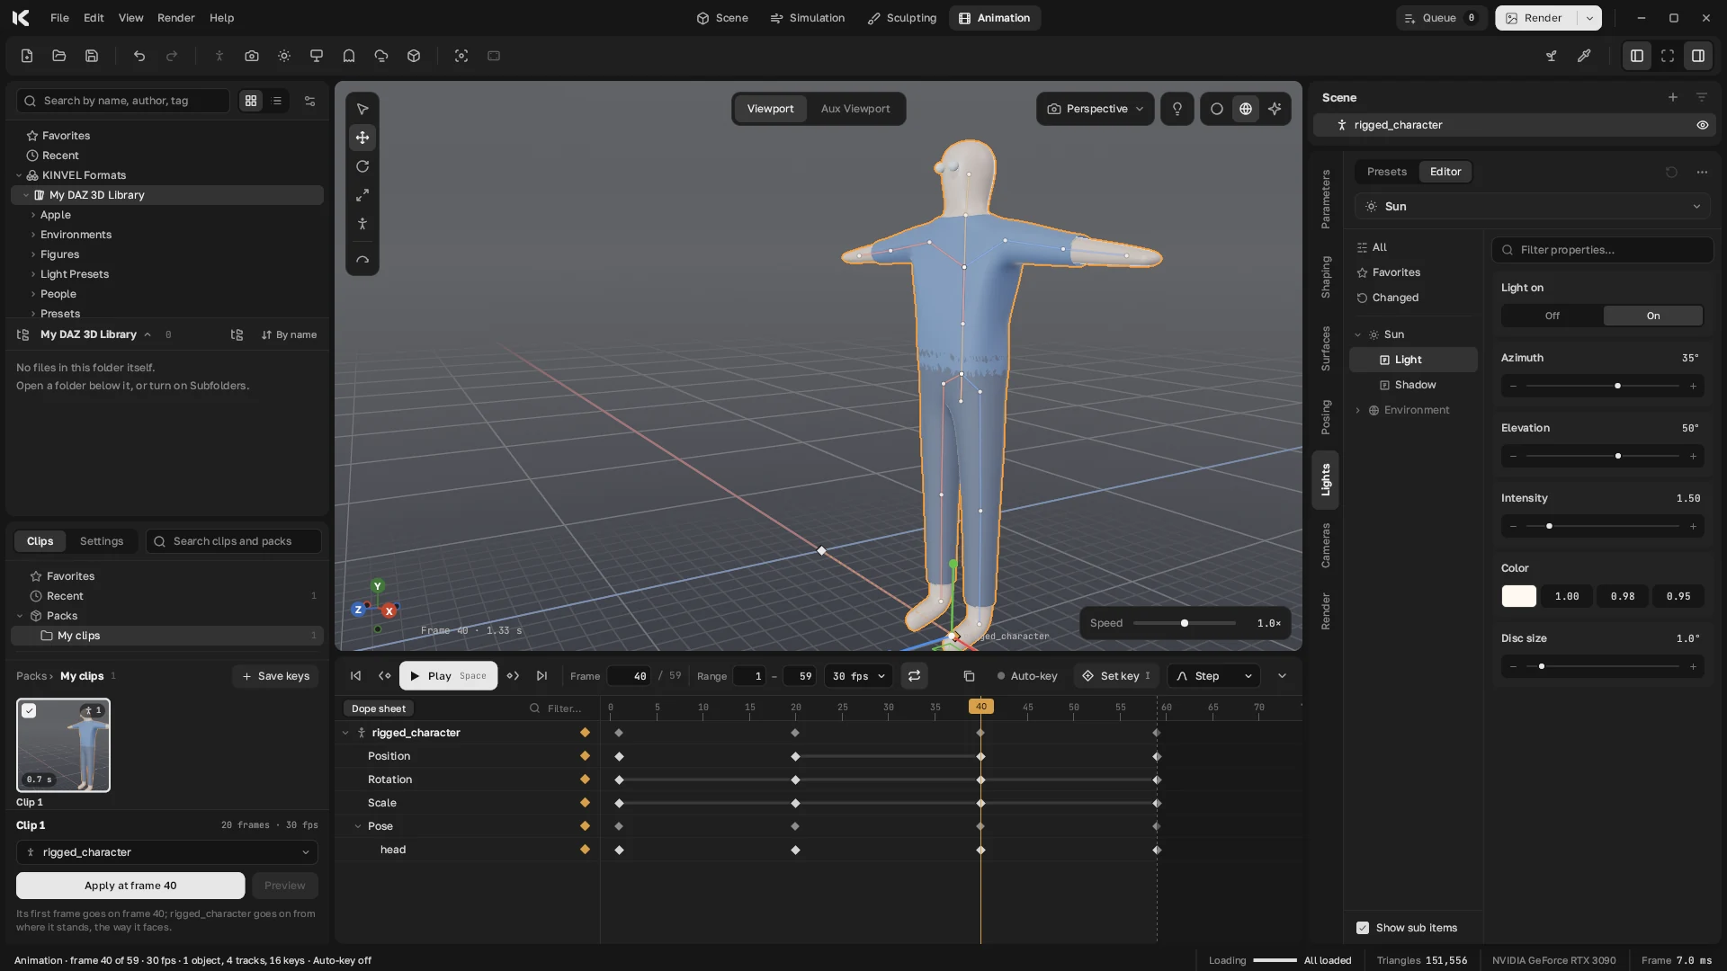Select the move tool in viewport toolbar
Screen dimensions: 1727x971
[x=362, y=138]
